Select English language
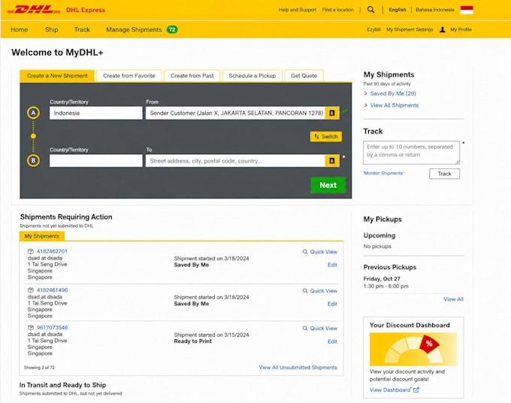Screen dimensions: 511x403 (398, 10)
